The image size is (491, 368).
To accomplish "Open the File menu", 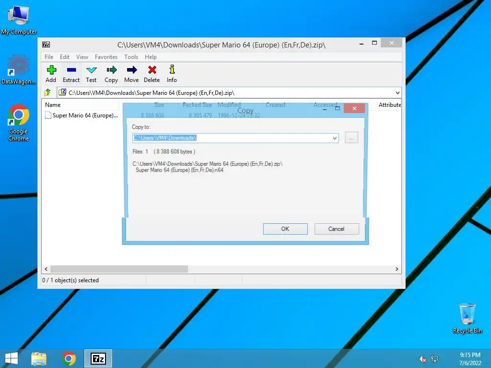I will pos(49,57).
